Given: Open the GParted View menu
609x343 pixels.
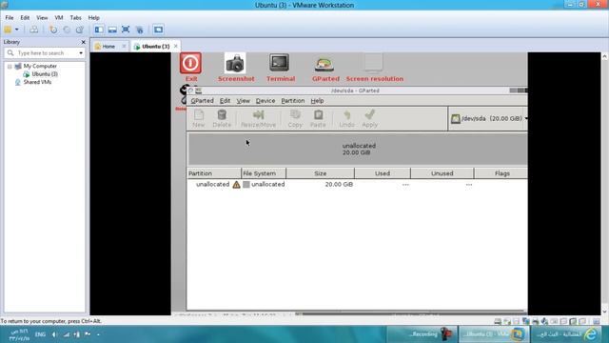Looking at the screenshot, I should 244,101.
